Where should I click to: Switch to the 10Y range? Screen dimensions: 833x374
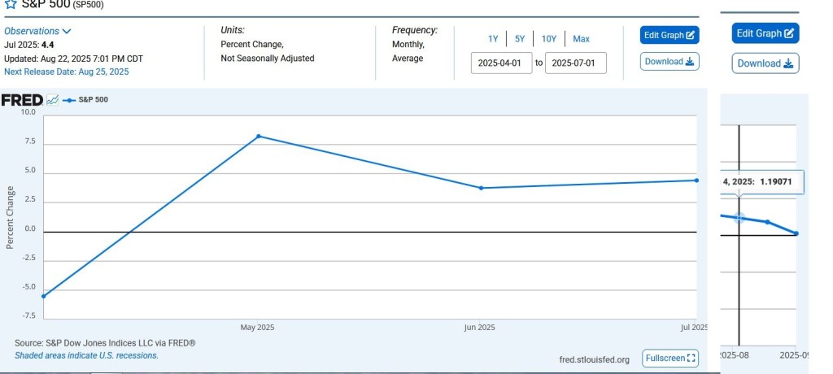pyautogui.click(x=548, y=39)
